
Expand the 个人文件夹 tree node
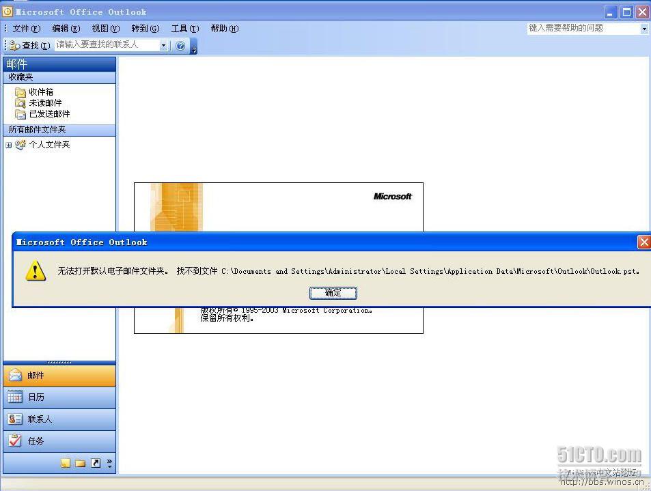8,145
